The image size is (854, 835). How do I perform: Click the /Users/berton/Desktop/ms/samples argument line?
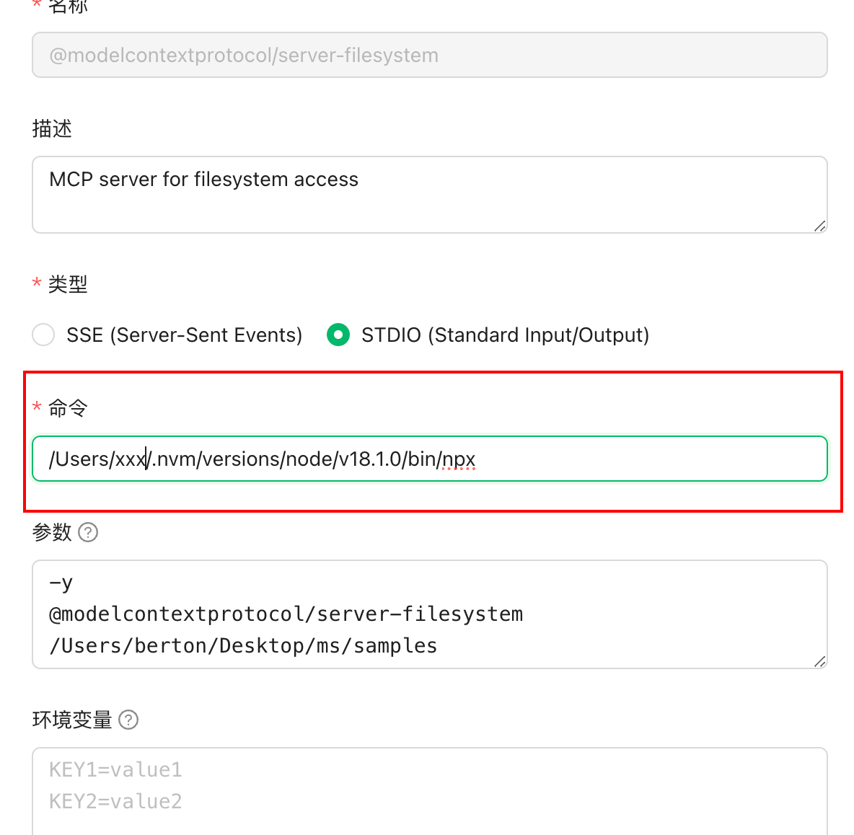[x=243, y=645]
